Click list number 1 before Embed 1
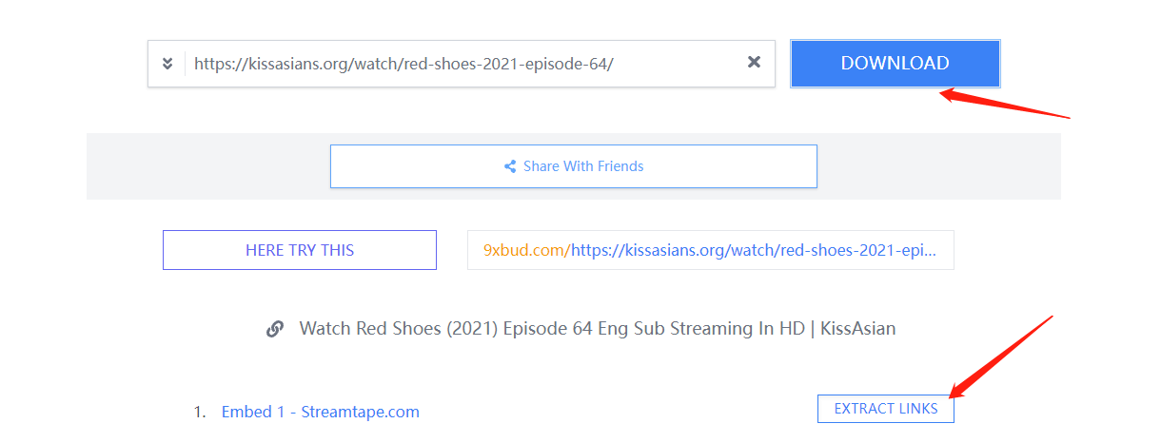Screen dimensions: 1161x443 (200, 412)
